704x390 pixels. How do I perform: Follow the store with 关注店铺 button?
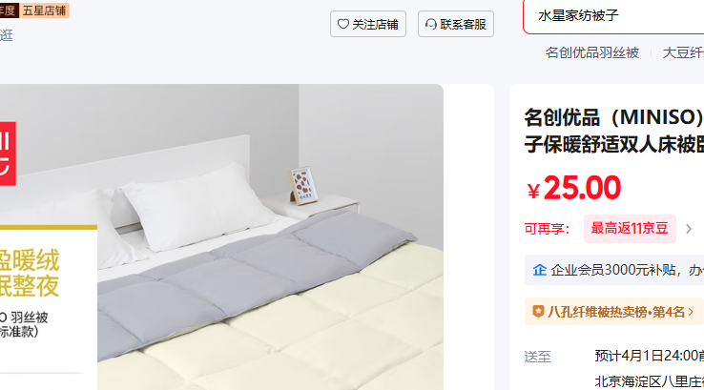tap(368, 24)
